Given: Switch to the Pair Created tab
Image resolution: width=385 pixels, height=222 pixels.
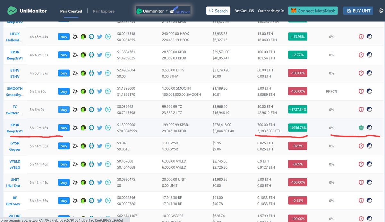Looking at the screenshot, I should pyautogui.click(x=71, y=11).
